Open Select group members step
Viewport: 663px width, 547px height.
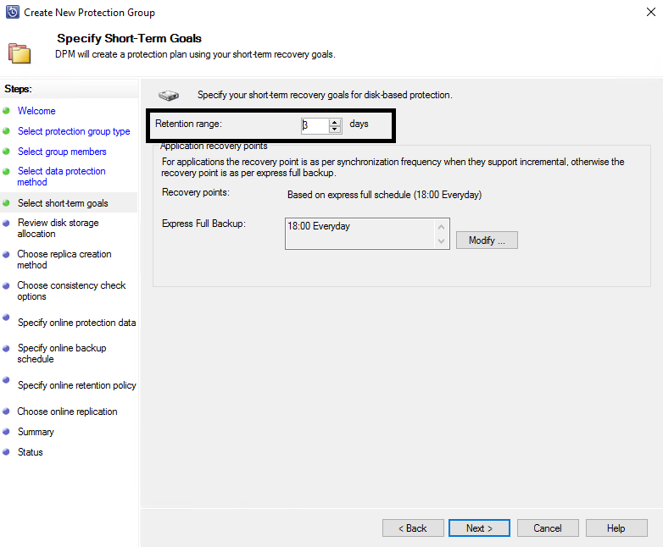tap(62, 152)
